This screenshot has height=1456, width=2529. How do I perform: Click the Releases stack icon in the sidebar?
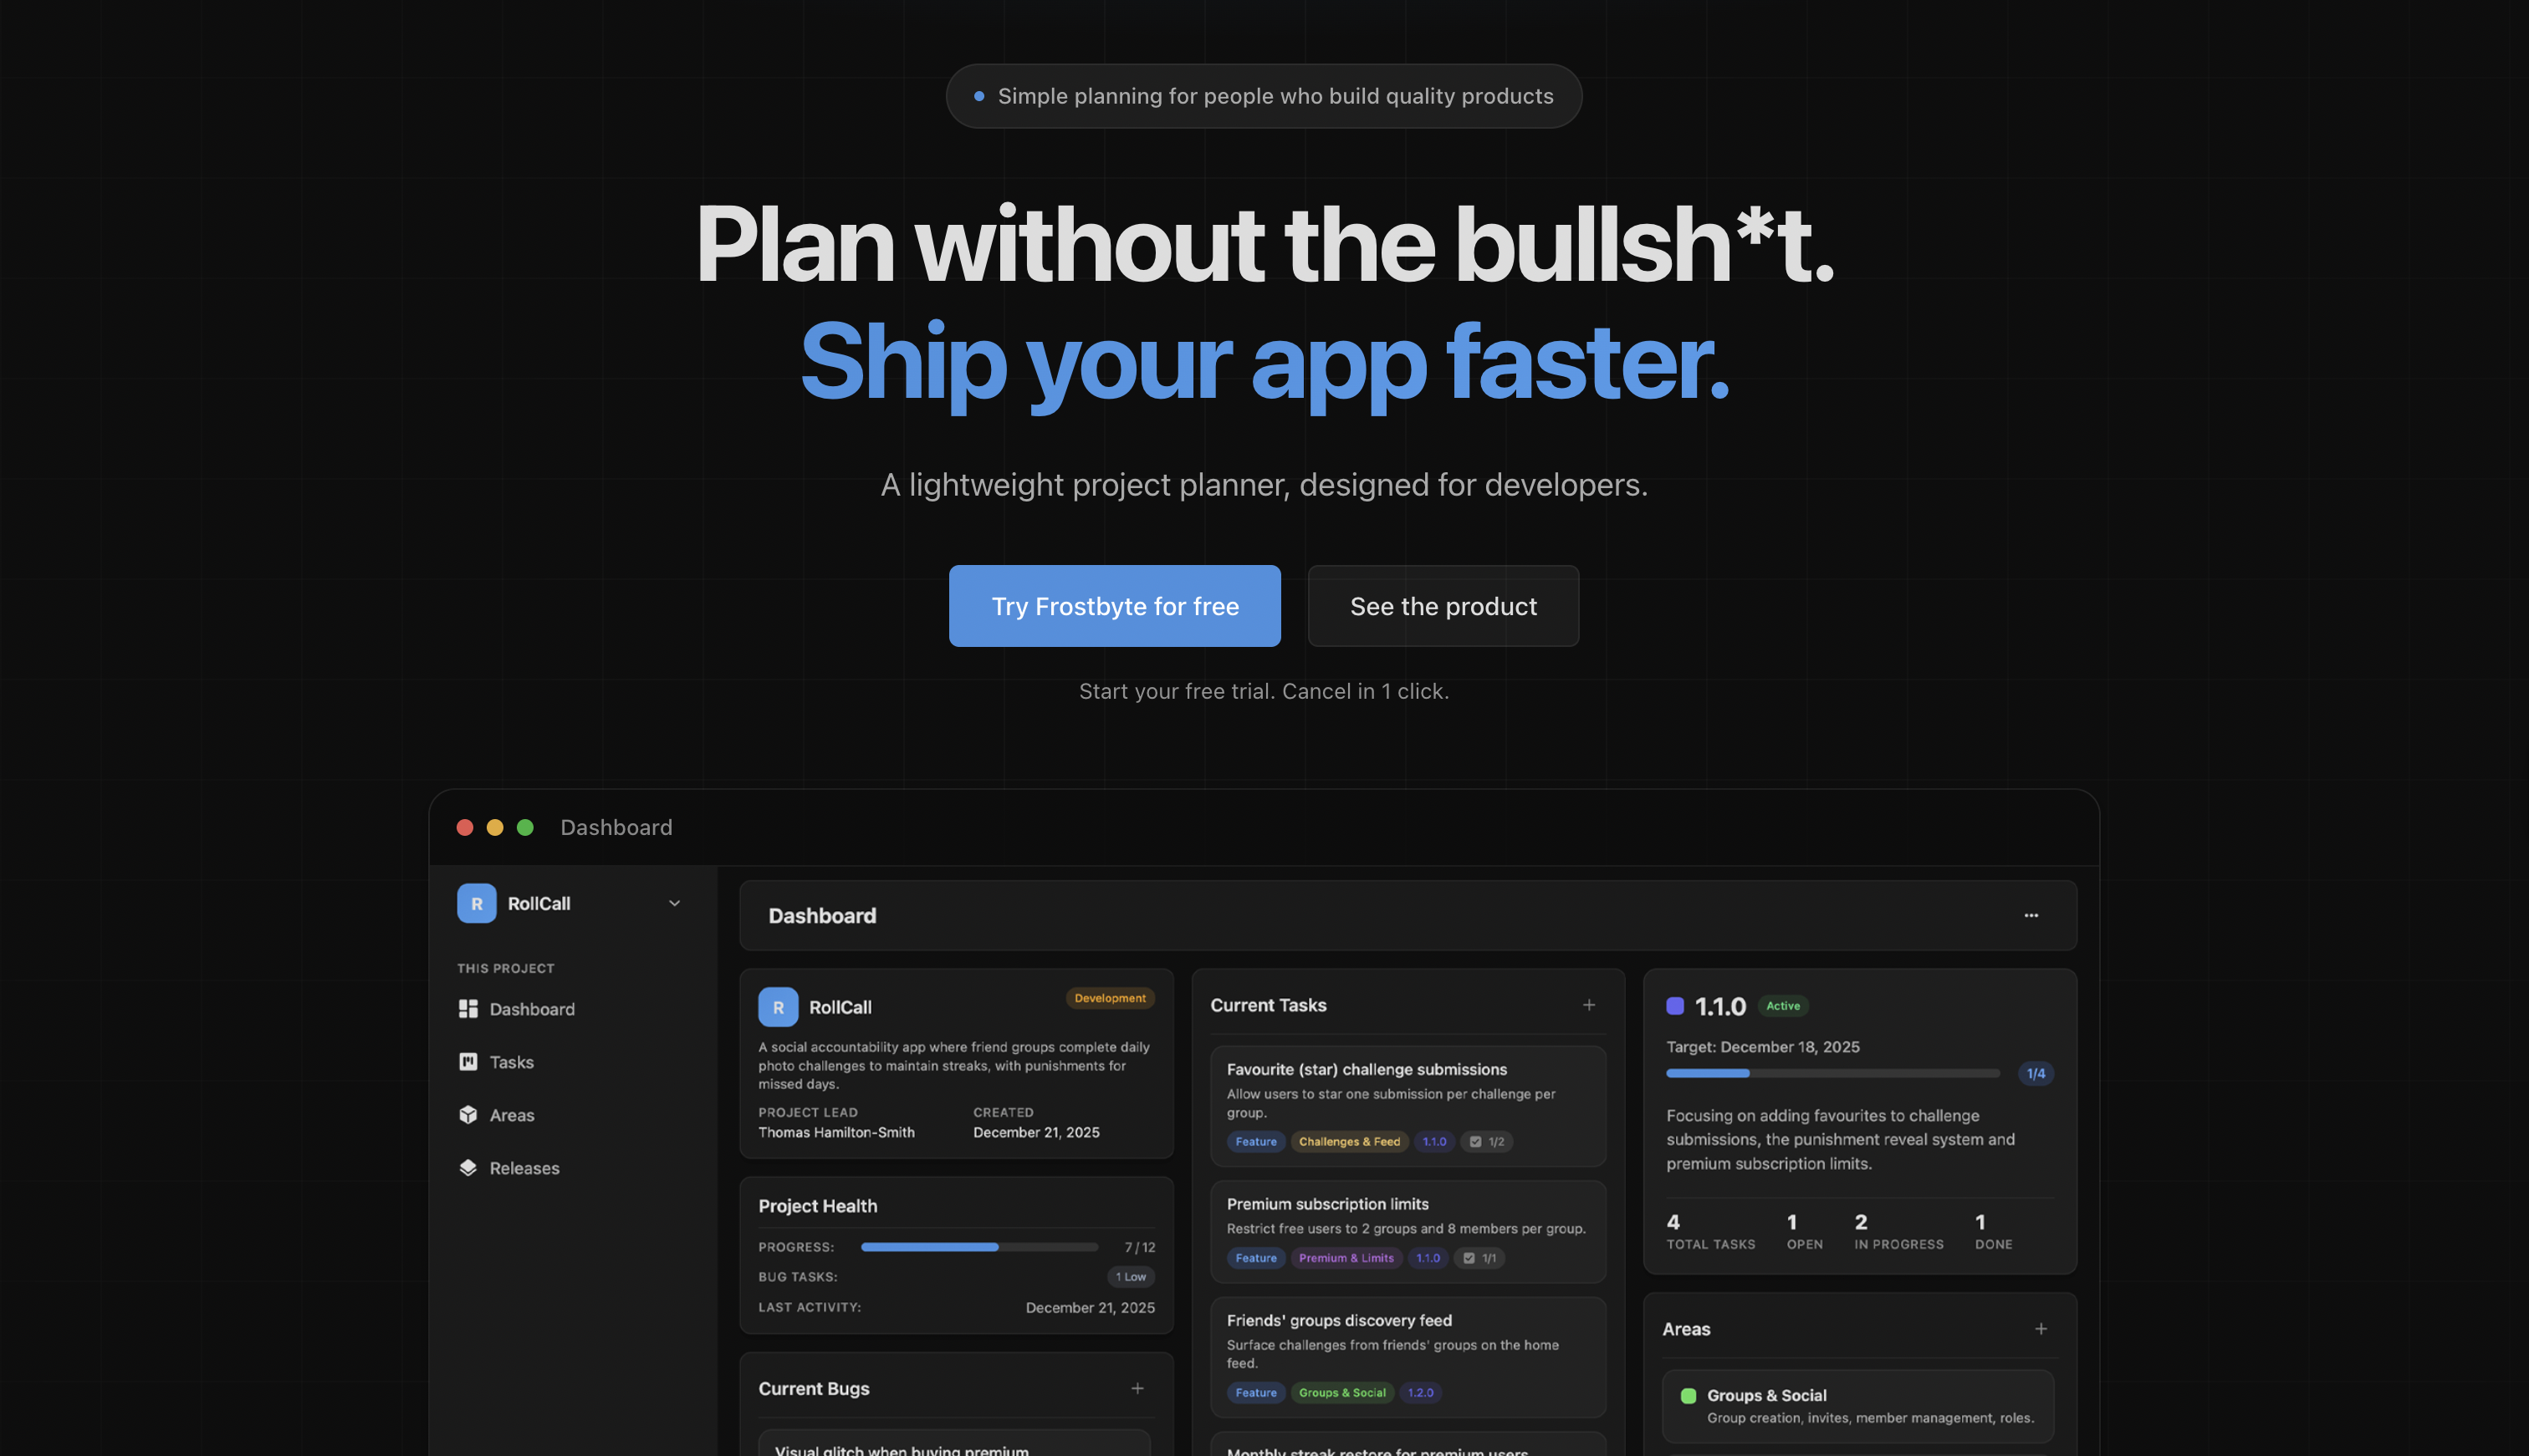pyautogui.click(x=468, y=1167)
